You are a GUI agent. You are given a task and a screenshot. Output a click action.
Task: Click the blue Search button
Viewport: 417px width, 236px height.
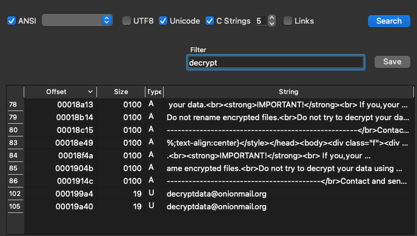pyautogui.click(x=389, y=21)
